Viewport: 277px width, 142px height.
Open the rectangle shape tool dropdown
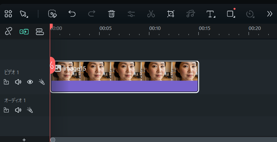tap(231, 14)
